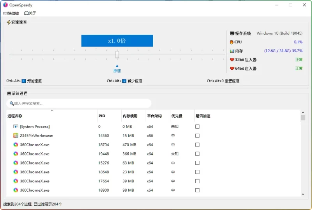This screenshot has width=312, height=210.
Task: Sort by PID column header
Action: tap(109, 116)
